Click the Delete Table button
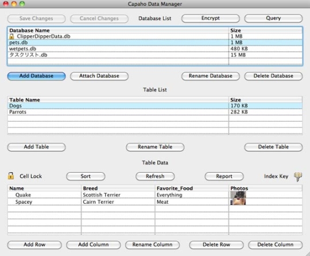Screen dimensions: 310x256 [273, 147]
